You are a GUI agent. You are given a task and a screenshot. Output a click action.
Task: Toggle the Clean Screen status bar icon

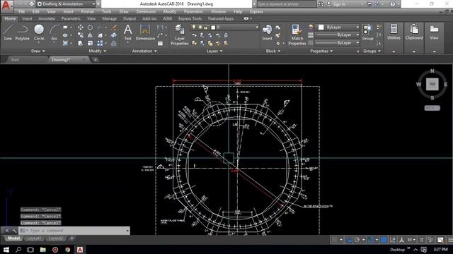[440, 240]
